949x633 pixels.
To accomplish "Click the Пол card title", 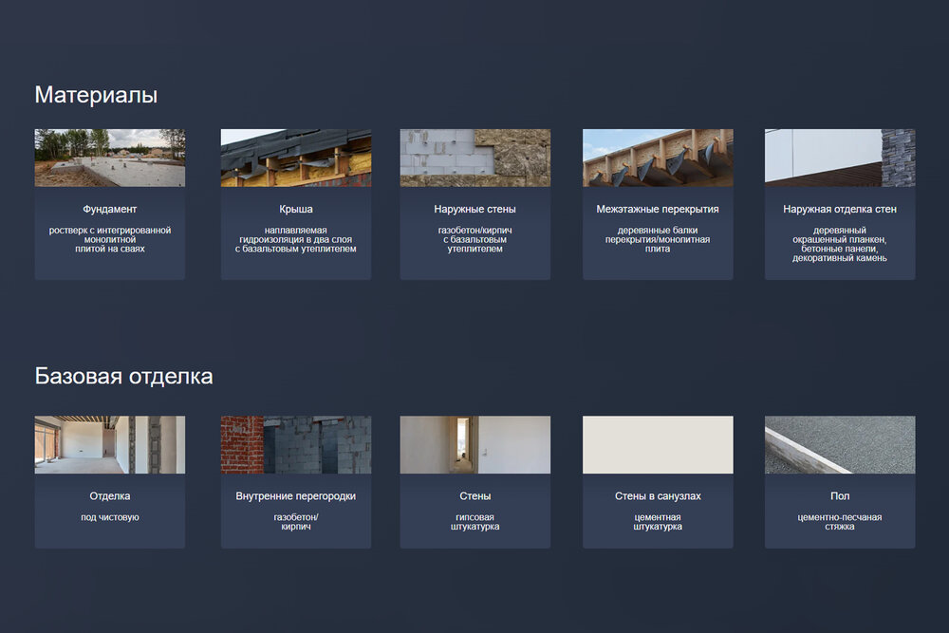I will pos(840,495).
